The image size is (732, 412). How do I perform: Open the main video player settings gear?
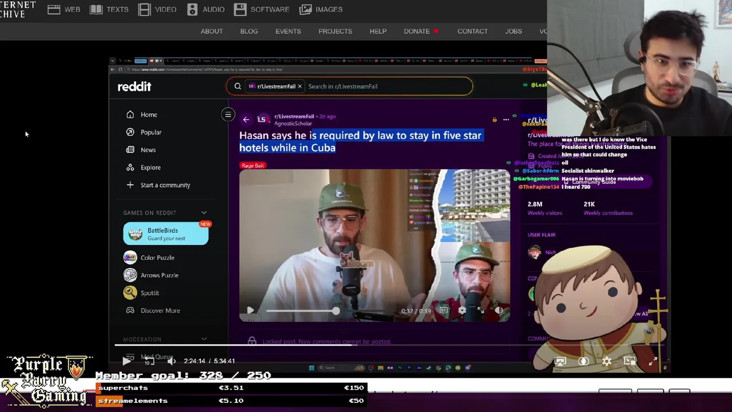(x=607, y=361)
